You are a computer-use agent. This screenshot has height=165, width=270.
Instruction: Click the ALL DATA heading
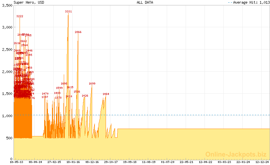click(x=145, y=2)
